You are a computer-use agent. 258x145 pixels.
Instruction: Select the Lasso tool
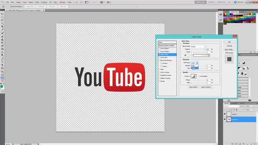point(2,20)
